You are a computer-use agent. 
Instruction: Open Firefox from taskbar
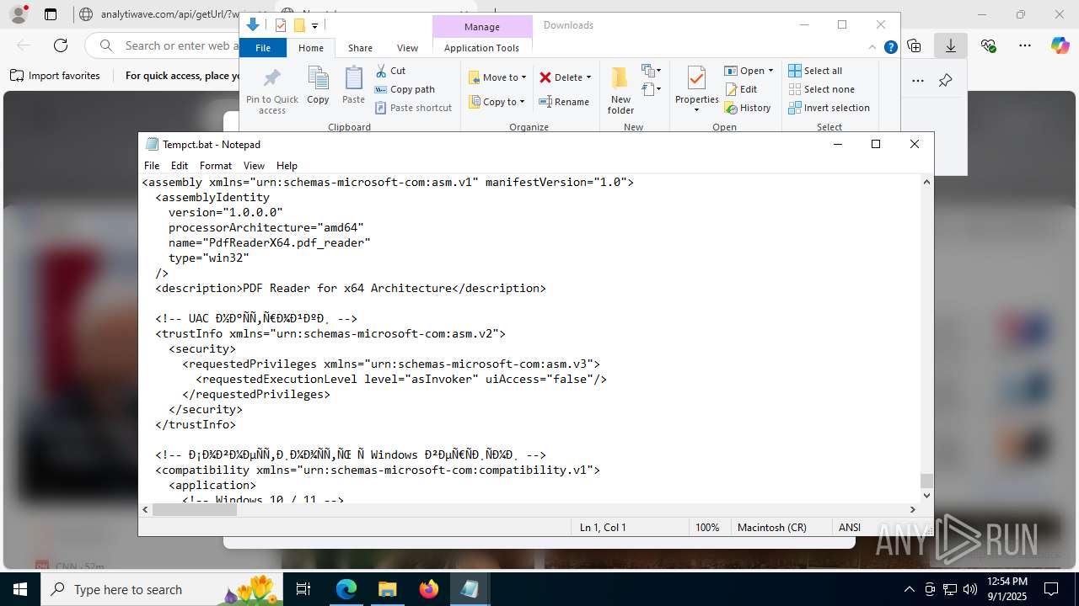429,589
